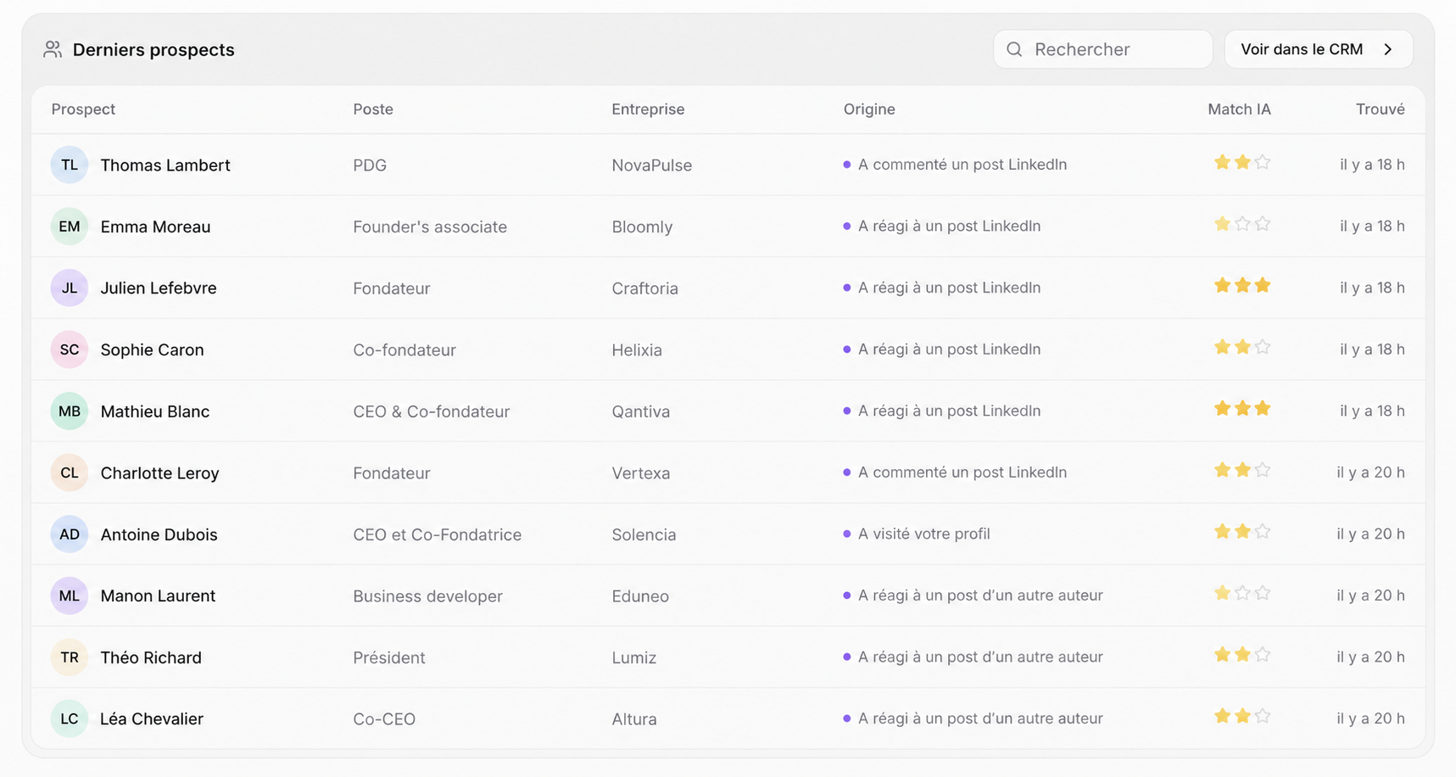Click the LC avatar for Léa Chevalier

(70, 718)
